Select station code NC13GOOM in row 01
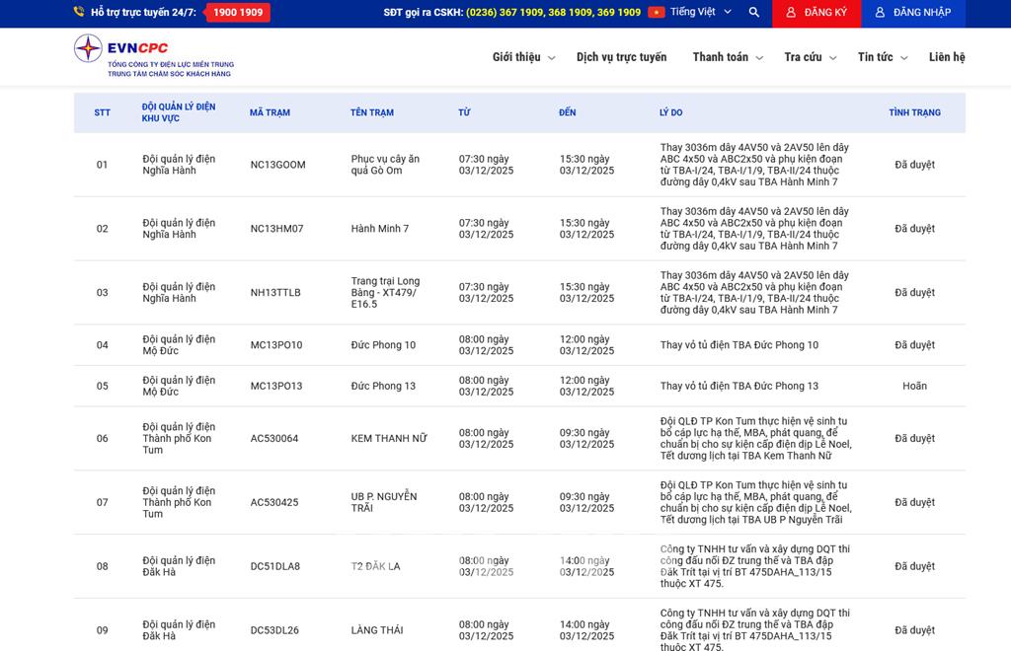 [277, 165]
